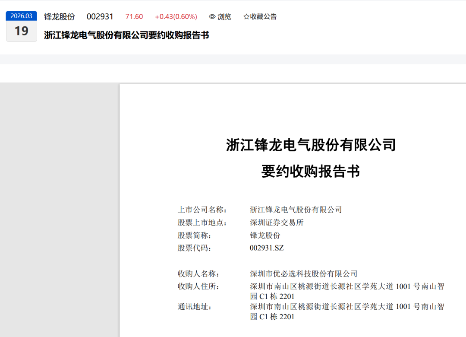This screenshot has height=337, width=466.
Task: Click the label 收购人住所
Action: click(x=198, y=286)
